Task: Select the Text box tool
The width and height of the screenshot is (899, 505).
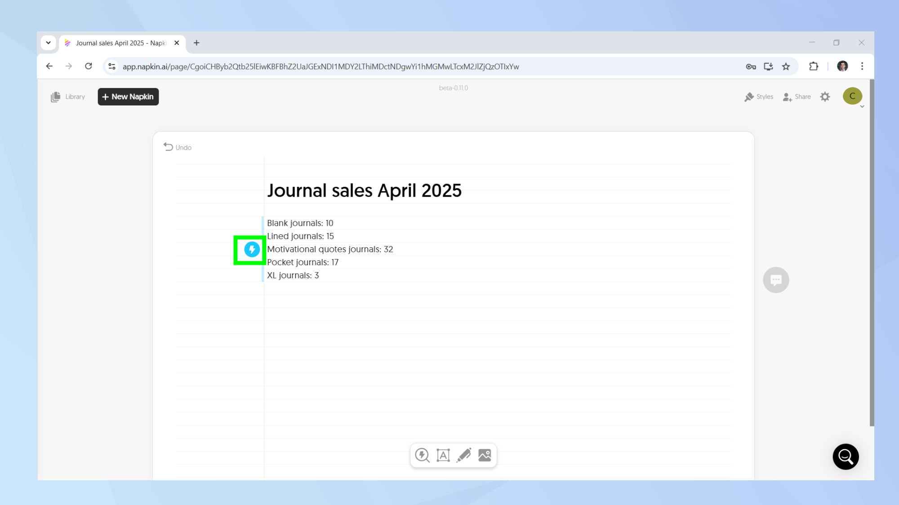Action: [x=443, y=455]
